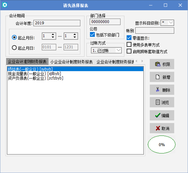188x173 pixels.
Task: Uncheck 包括下级部门 checkbox
Action: (92, 35)
